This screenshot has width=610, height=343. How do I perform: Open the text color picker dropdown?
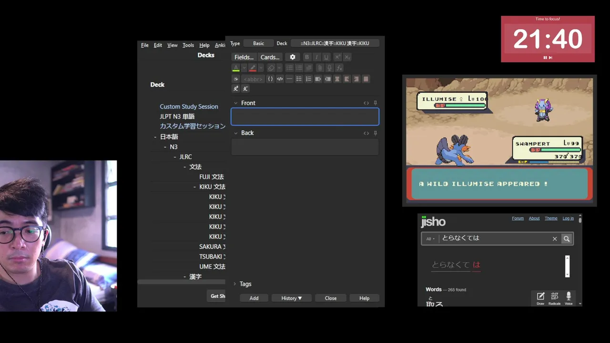point(244,68)
